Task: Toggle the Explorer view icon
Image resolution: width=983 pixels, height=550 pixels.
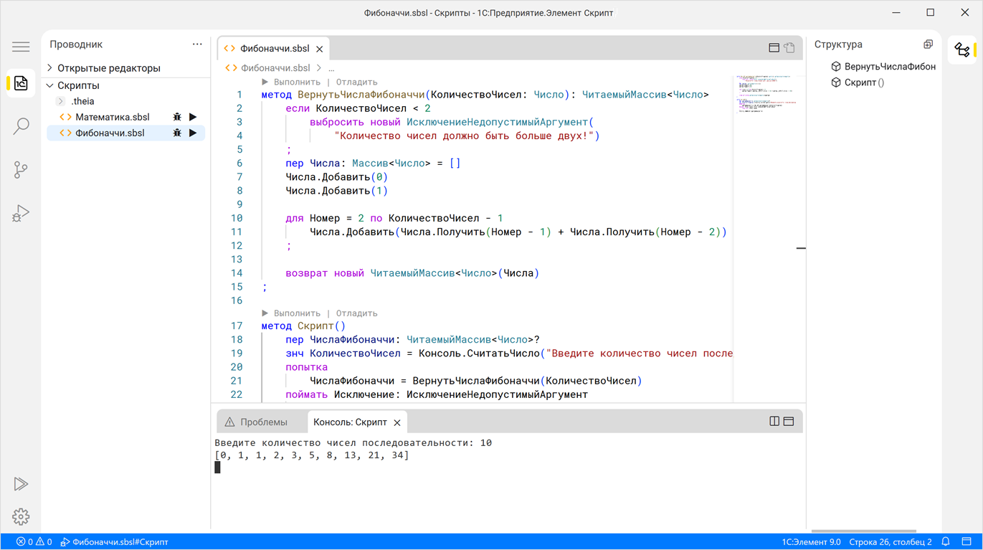Action: pyautogui.click(x=21, y=84)
